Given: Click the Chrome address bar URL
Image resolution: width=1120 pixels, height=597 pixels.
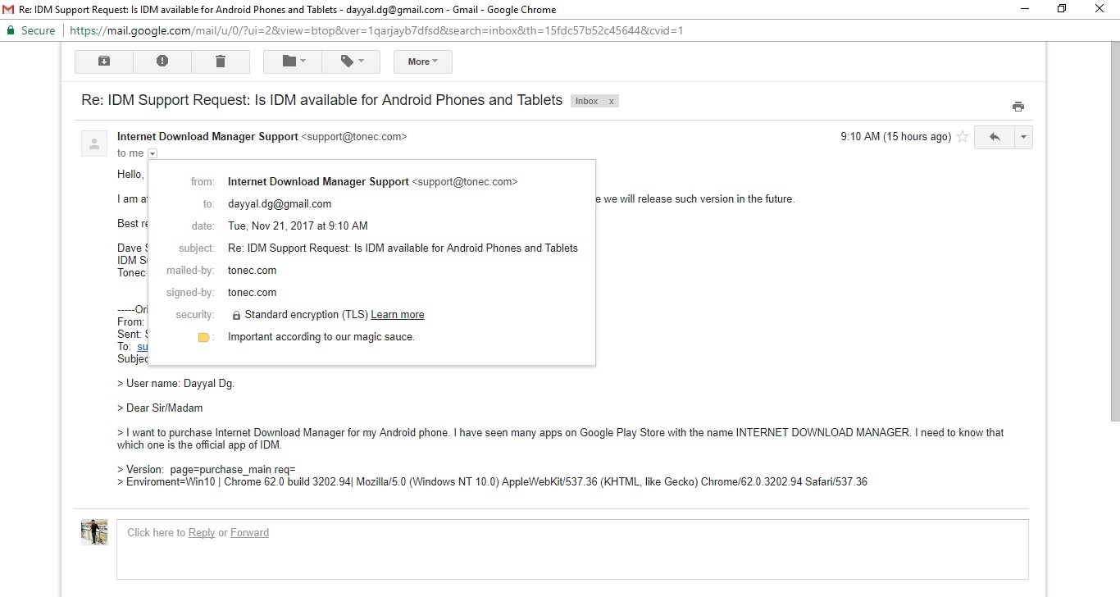Looking at the screenshot, I should coord(376,30).
